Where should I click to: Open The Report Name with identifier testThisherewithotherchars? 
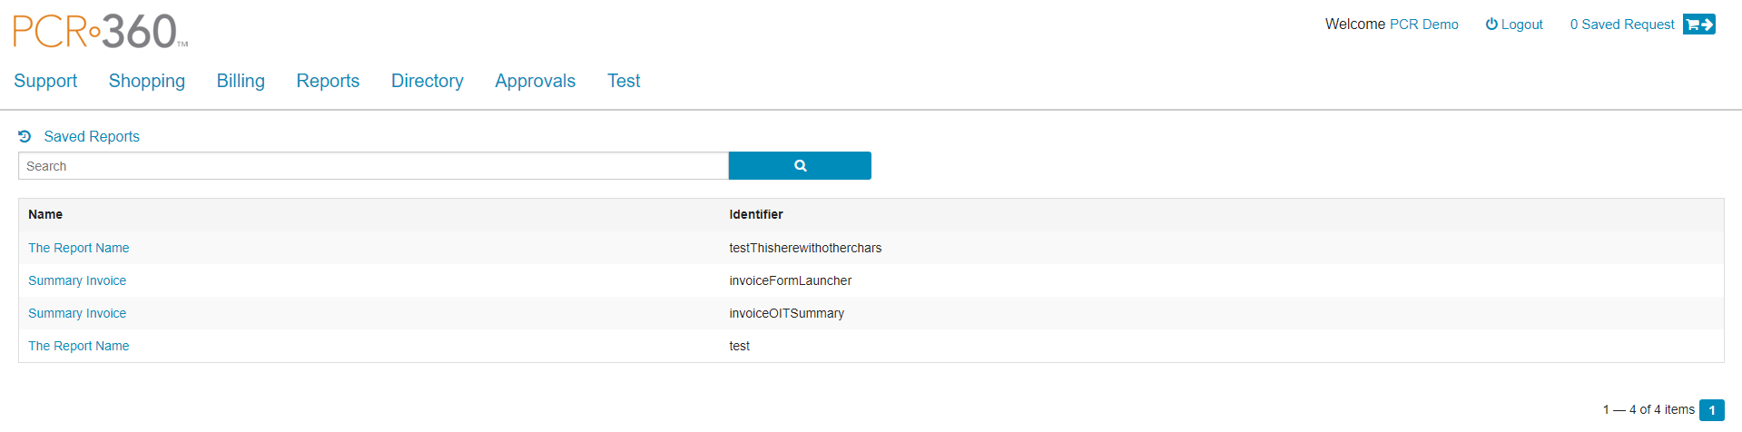78,248
